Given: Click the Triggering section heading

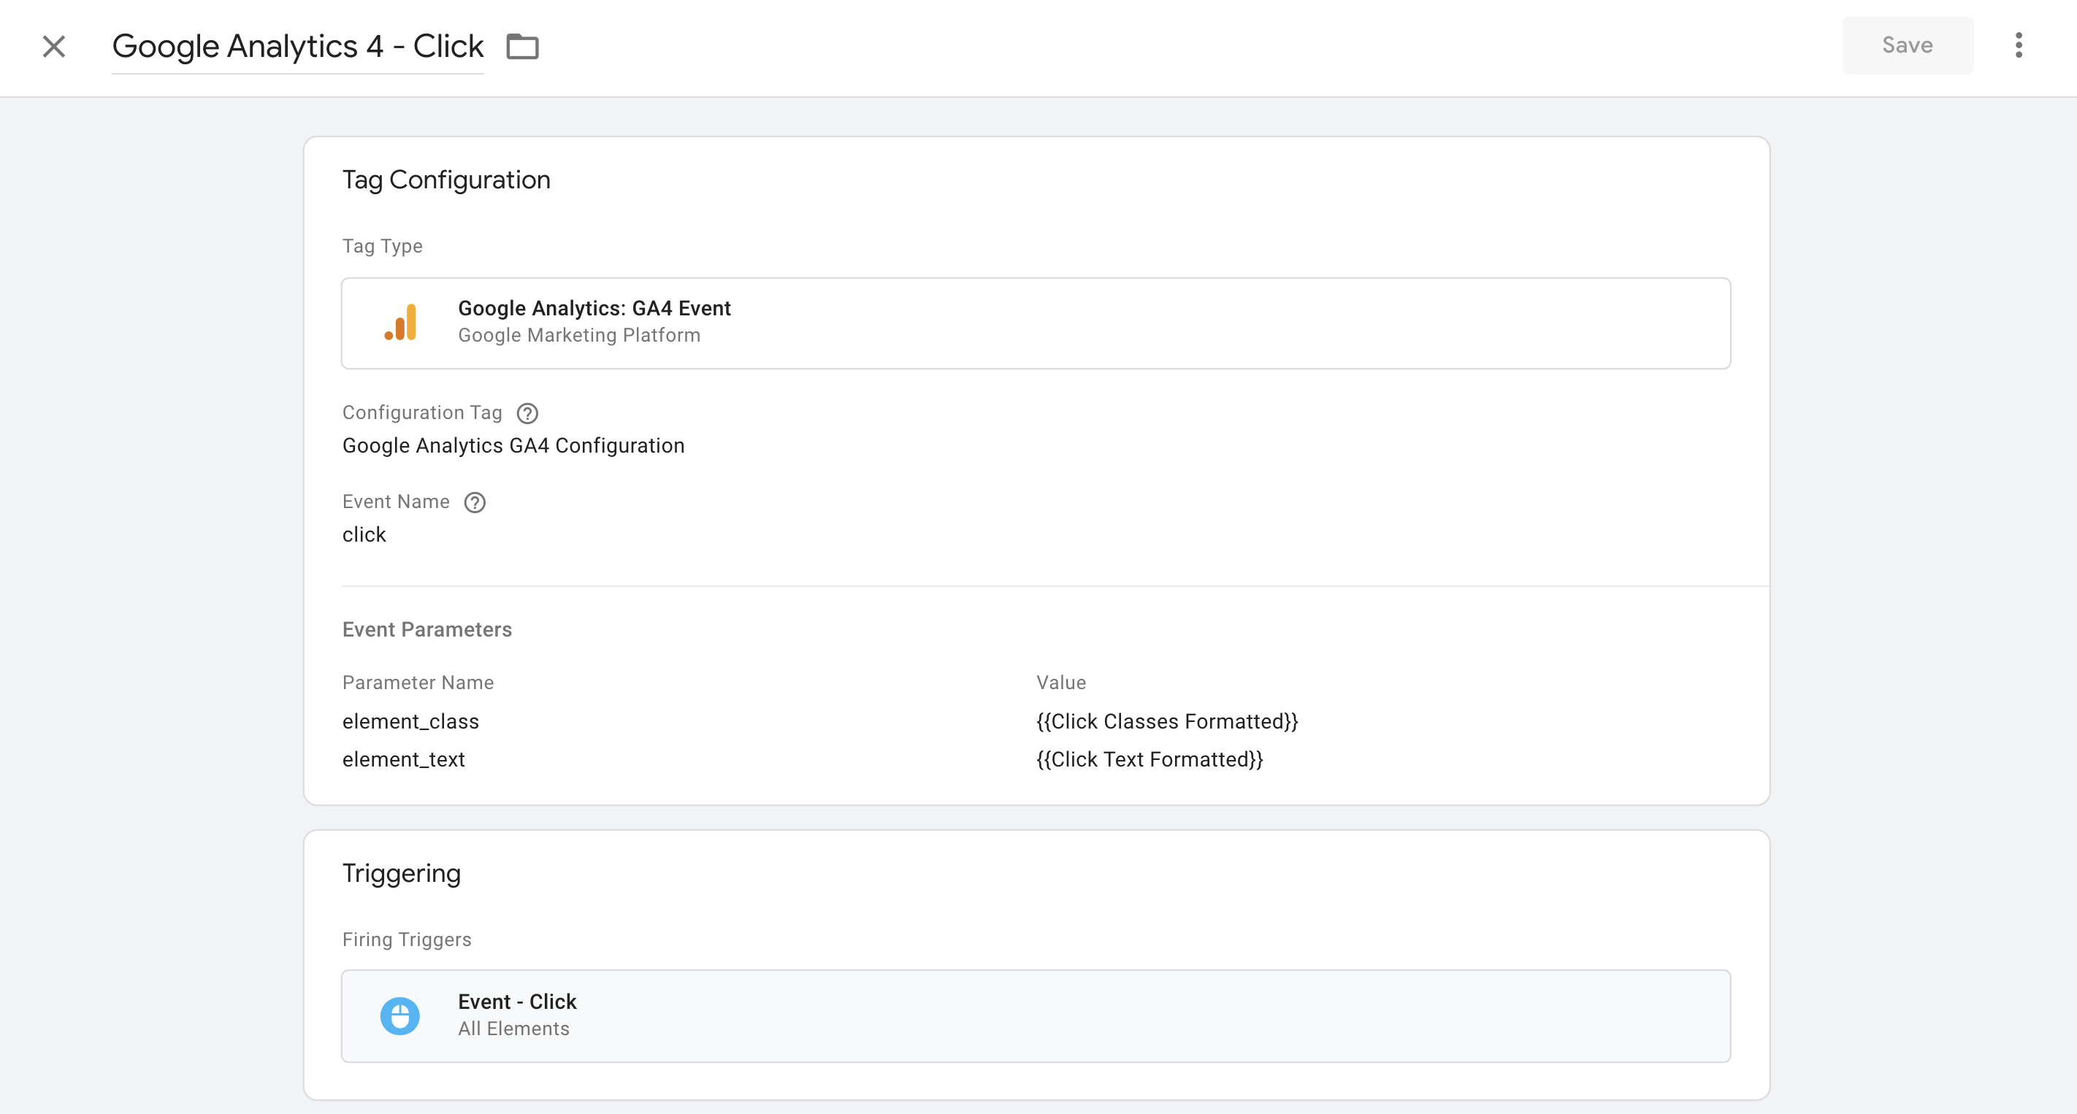Looking at the screenshot, I should click(402, 873).
